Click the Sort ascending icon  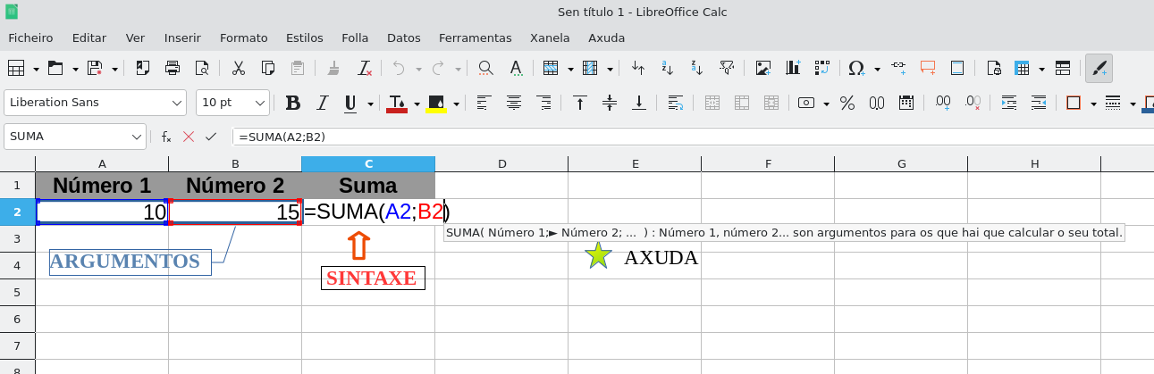click(668, 68)
